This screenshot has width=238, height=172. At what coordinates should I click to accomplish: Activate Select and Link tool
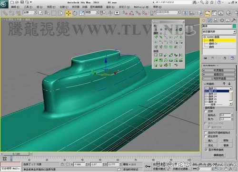point(5,13)
